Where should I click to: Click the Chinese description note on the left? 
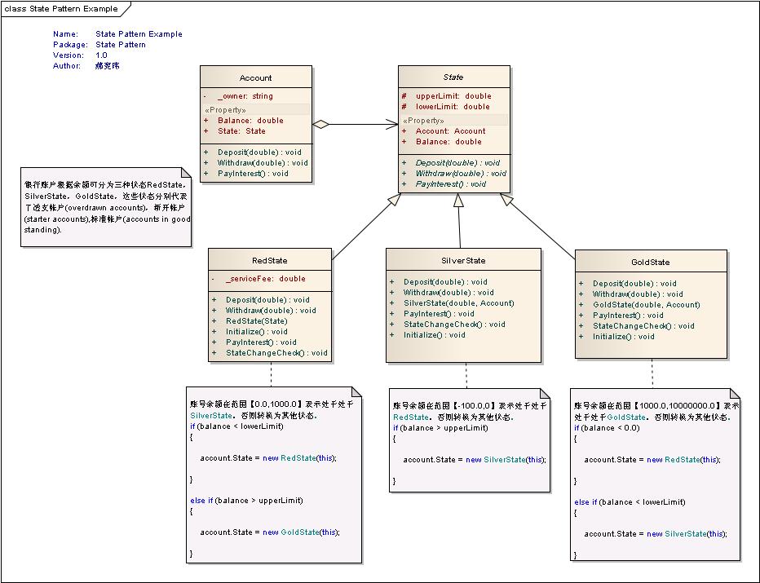(106, 207)
